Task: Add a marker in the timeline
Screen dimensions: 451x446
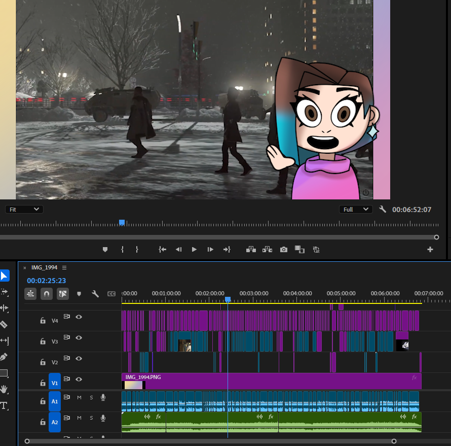Action: pos(79,294)
